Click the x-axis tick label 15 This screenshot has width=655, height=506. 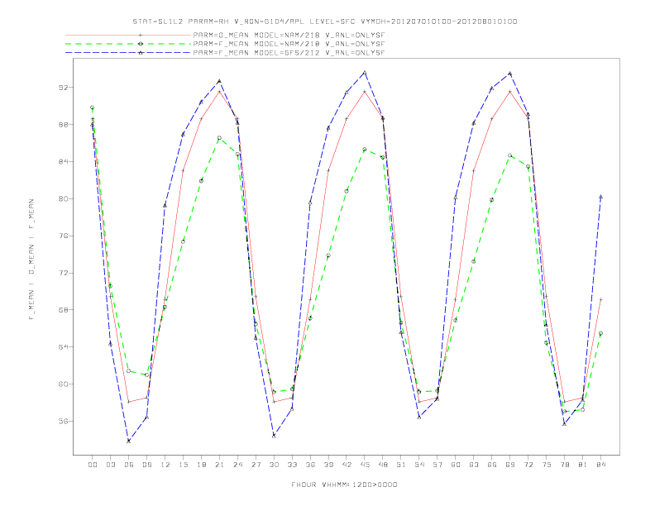183,465
